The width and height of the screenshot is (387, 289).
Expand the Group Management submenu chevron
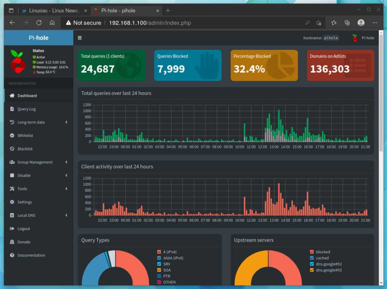(x=67, y=162)
